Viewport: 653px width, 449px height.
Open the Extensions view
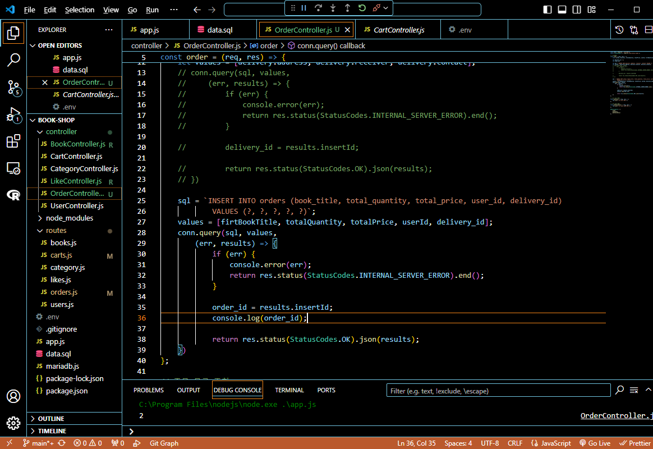pos(13,141)
